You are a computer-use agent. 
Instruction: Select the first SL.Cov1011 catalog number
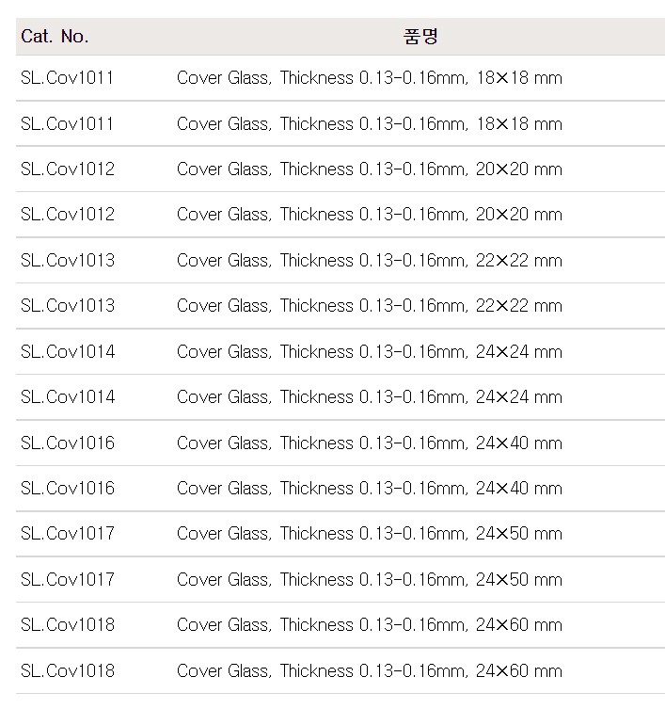[x=67, y=78]
